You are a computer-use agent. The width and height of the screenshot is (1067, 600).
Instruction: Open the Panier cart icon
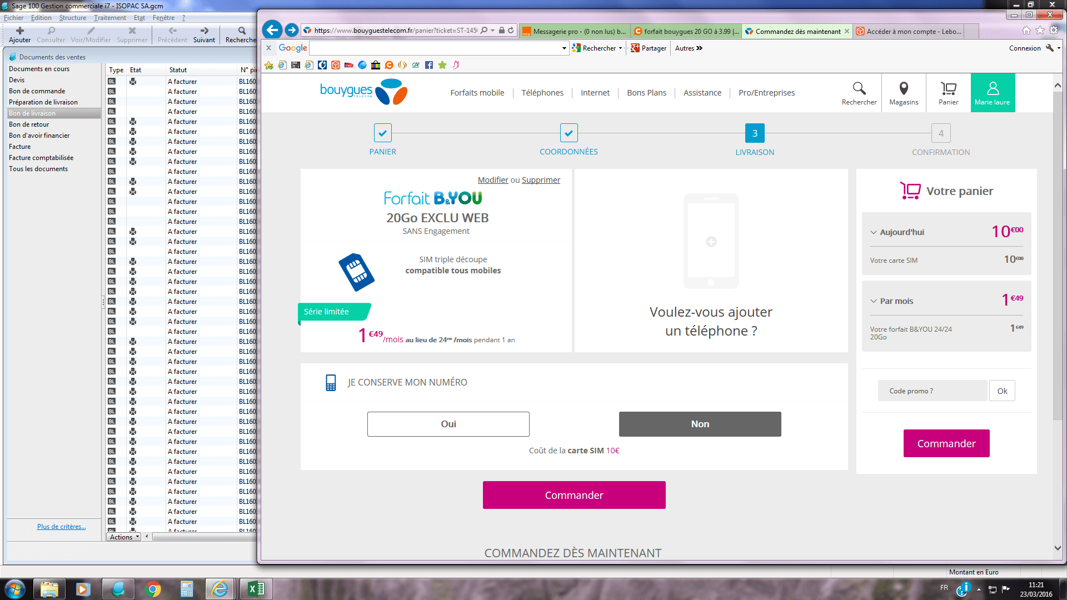(x=948, y=89)
